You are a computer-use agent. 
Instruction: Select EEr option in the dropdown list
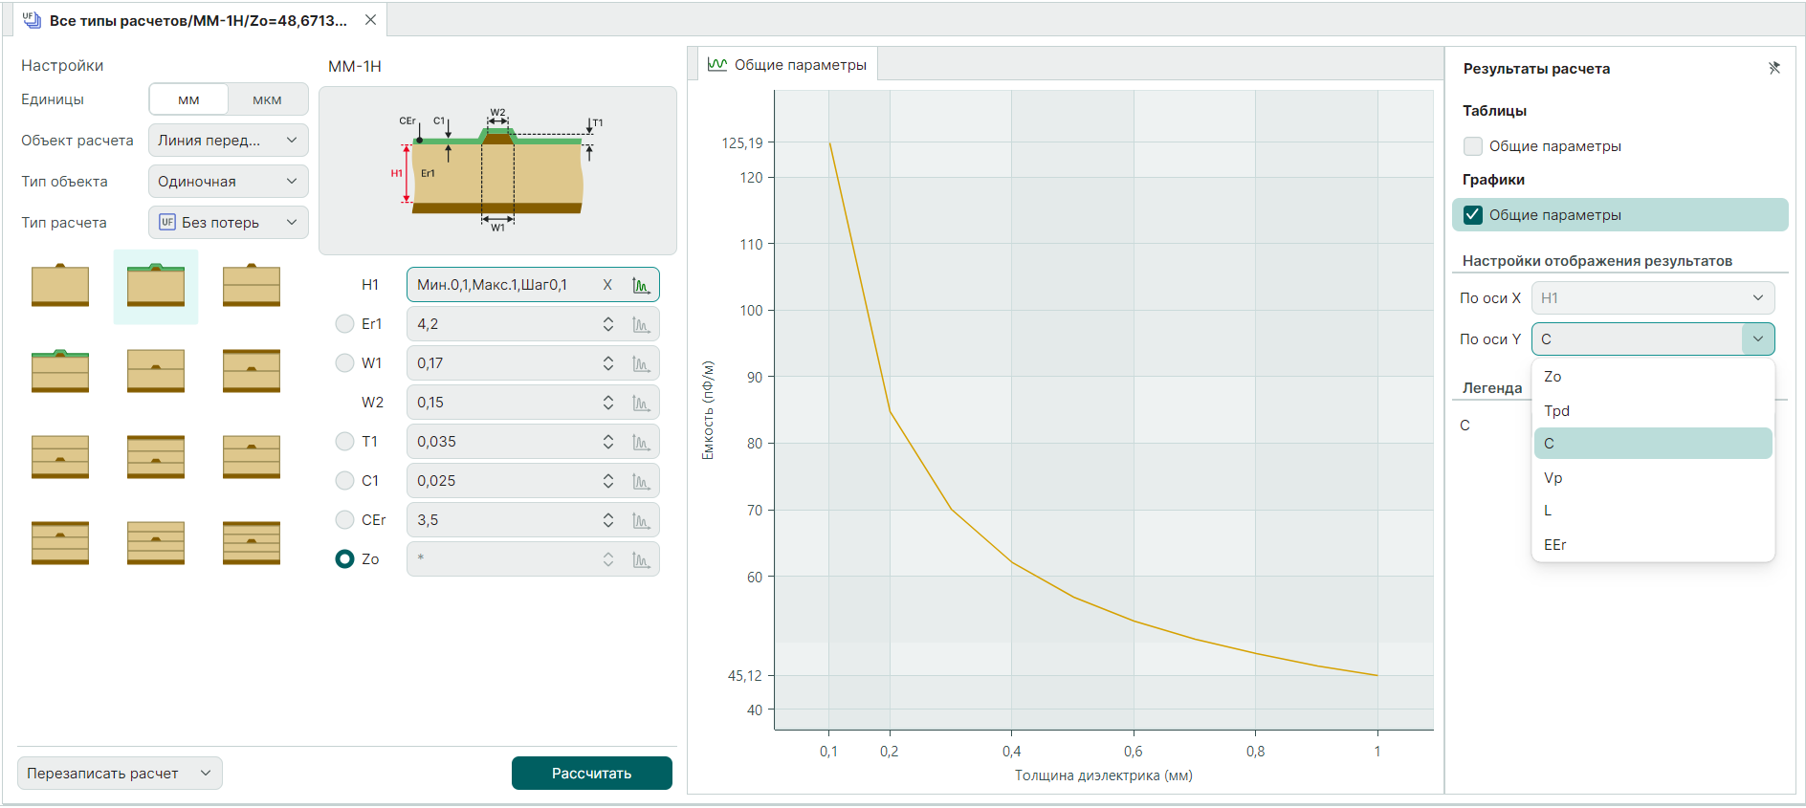pyautogui.click(x=1554, y=545)
